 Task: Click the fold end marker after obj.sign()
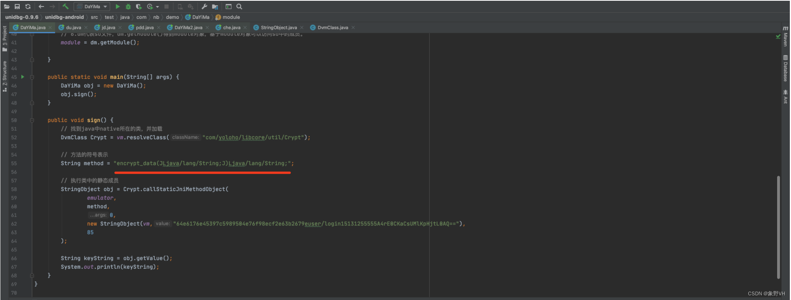pos(32,103)
